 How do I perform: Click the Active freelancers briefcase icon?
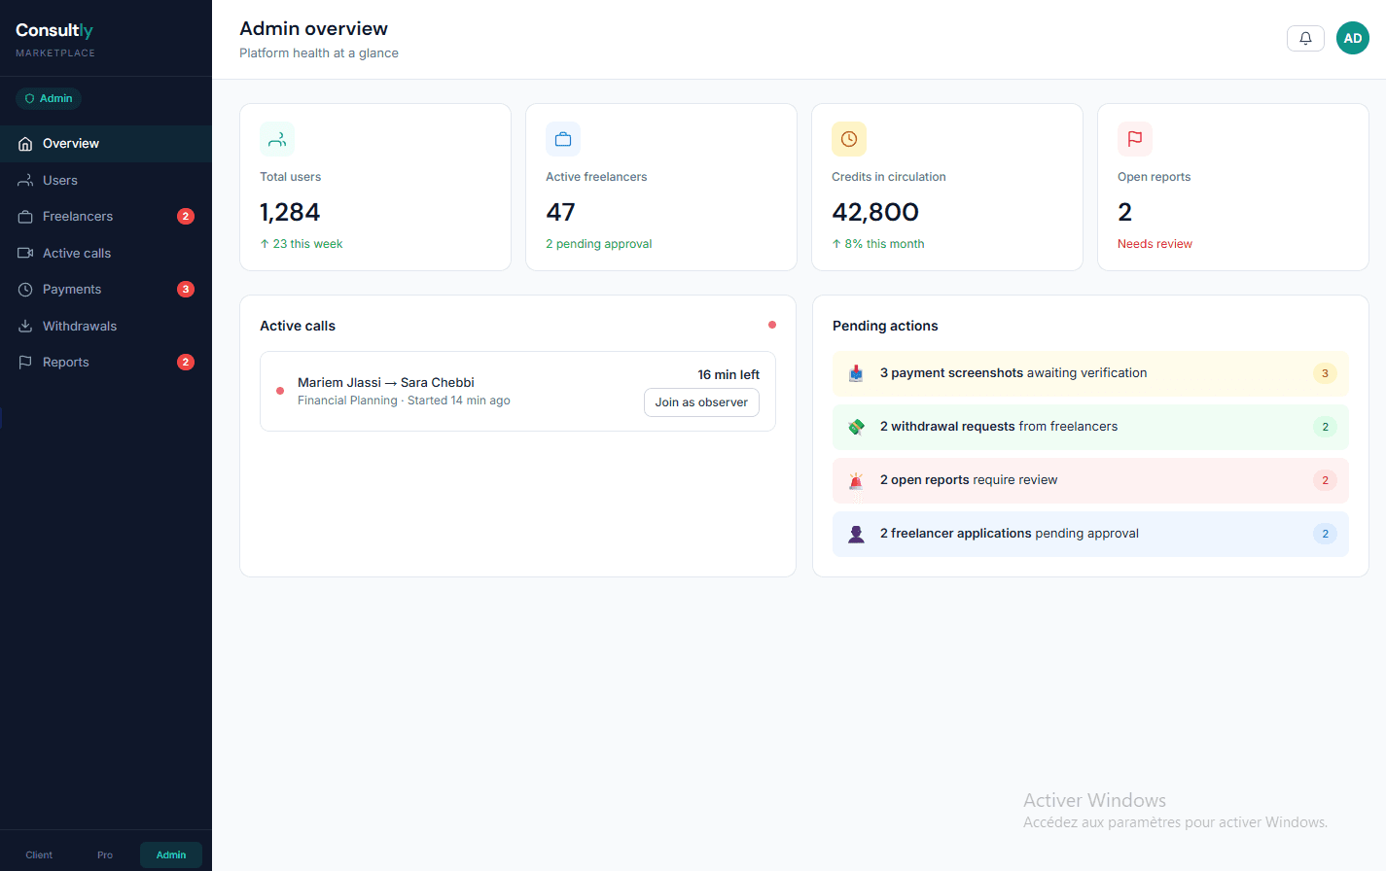[x=563, y=139]
